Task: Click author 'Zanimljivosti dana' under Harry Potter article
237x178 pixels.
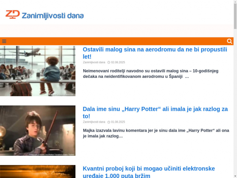Action: pyautogui.click(x=94, y=122)
